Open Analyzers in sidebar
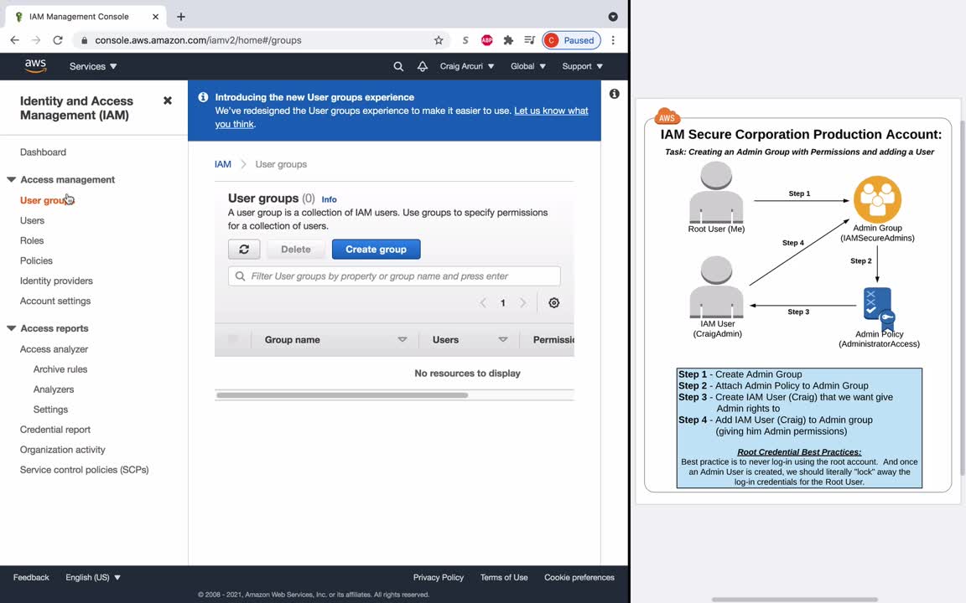 [54, 389]
